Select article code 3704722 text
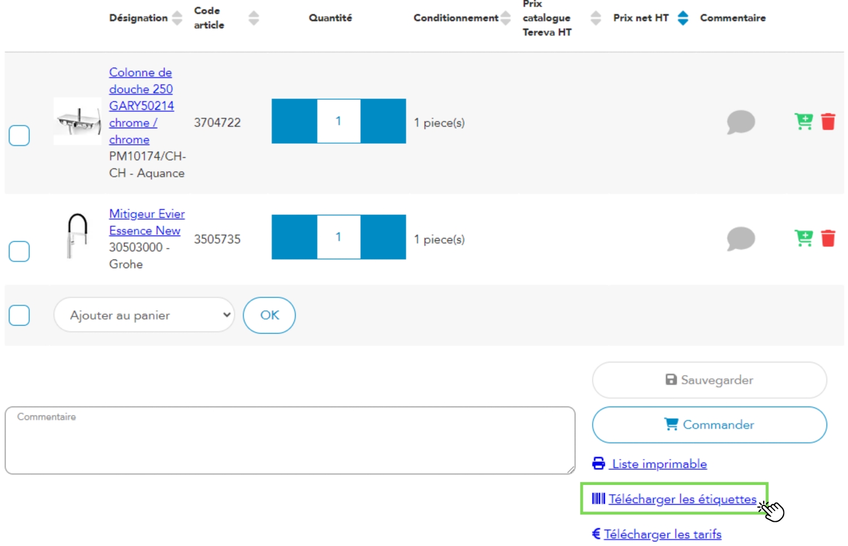The image size is (848, 546). point(217,123)
